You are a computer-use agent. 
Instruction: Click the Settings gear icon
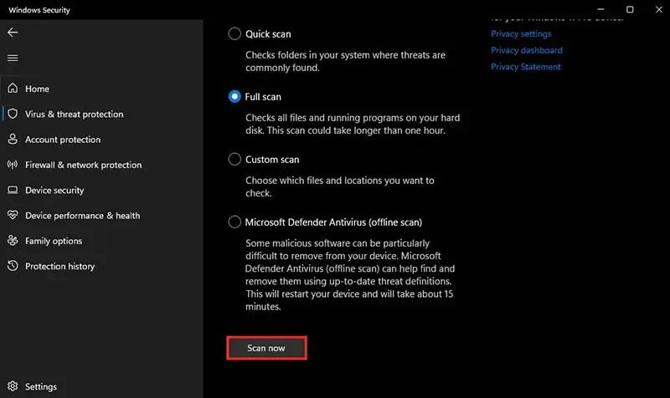tap(13, 386)
